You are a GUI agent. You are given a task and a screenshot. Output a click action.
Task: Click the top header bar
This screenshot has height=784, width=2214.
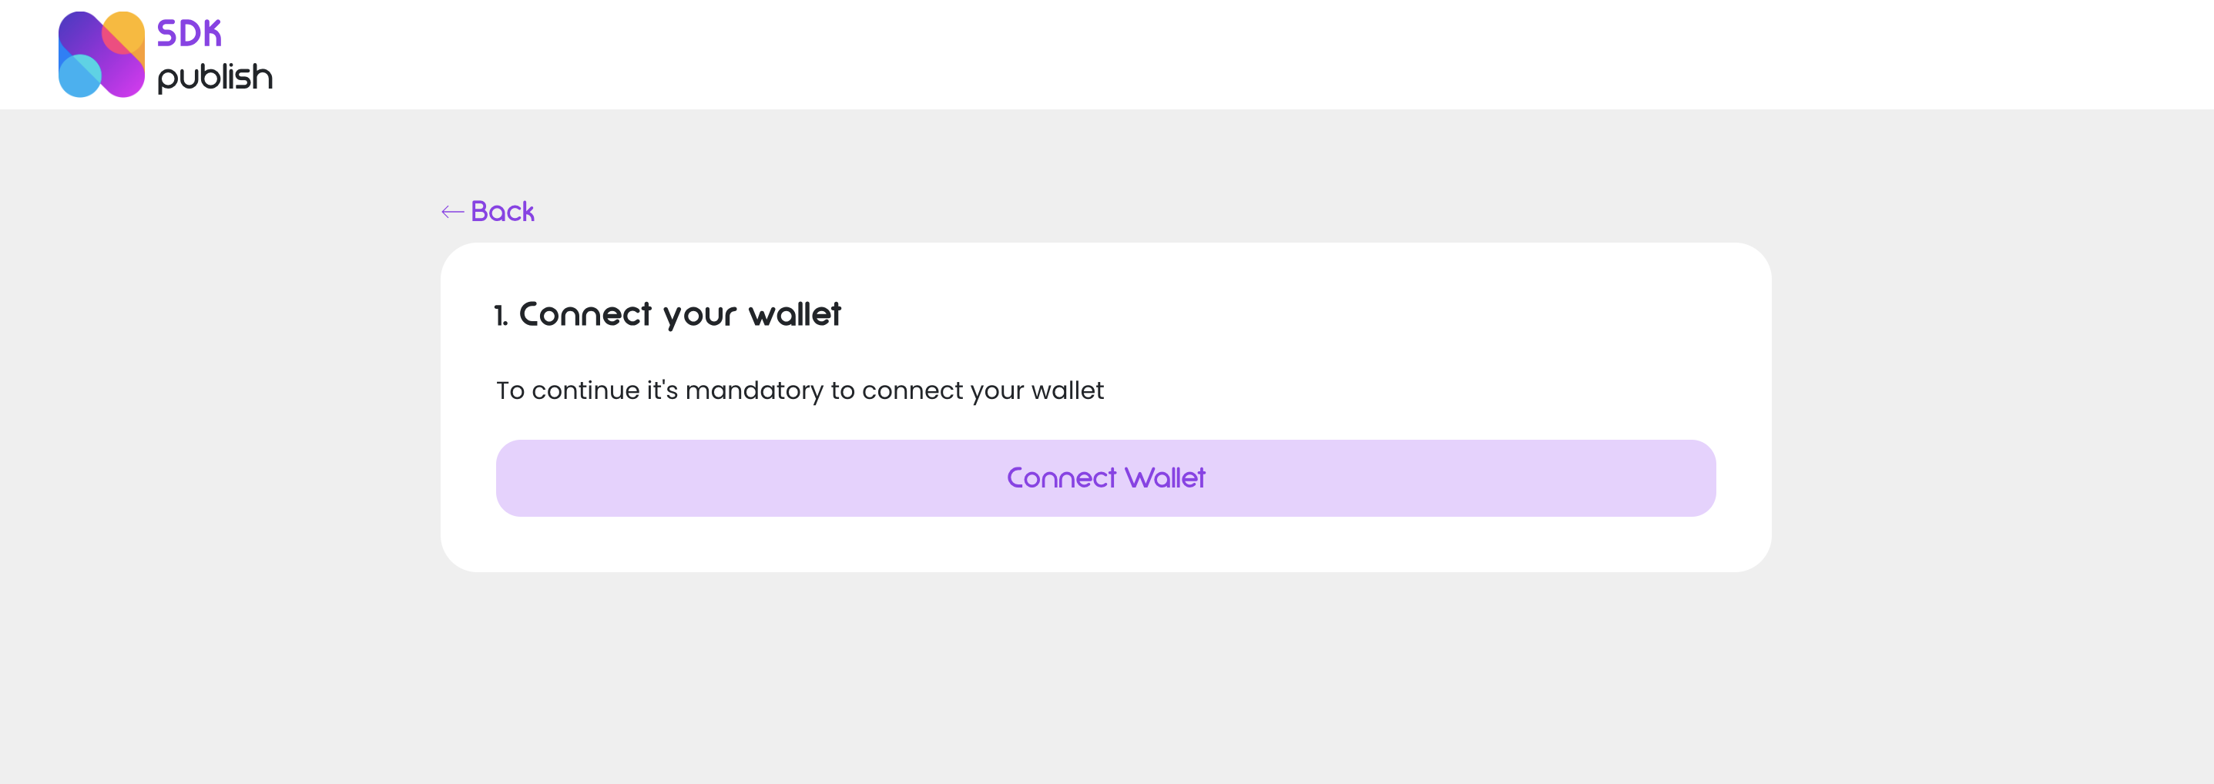tap(1107, 53)
